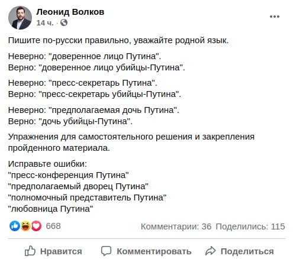Click the 14 ч. post timestamp

[x=45, y=23]
